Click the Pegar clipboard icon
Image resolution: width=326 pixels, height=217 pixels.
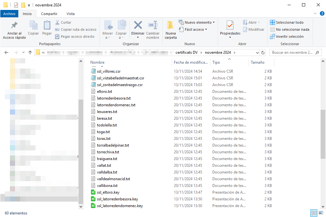[x=47, y=25]
